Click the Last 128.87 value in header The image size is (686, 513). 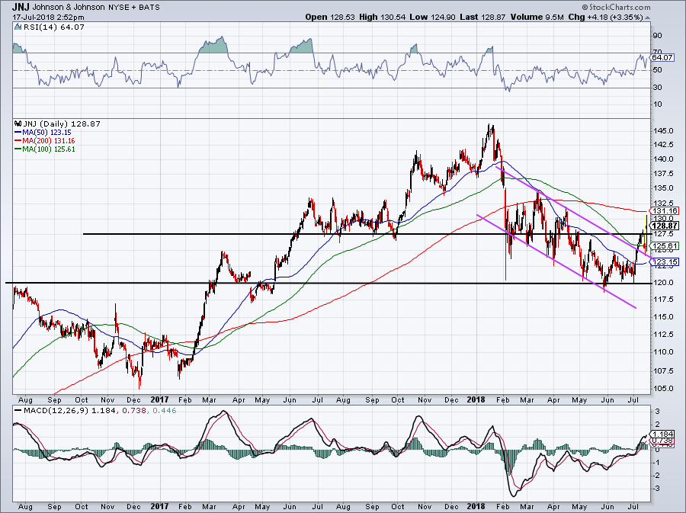482,18
